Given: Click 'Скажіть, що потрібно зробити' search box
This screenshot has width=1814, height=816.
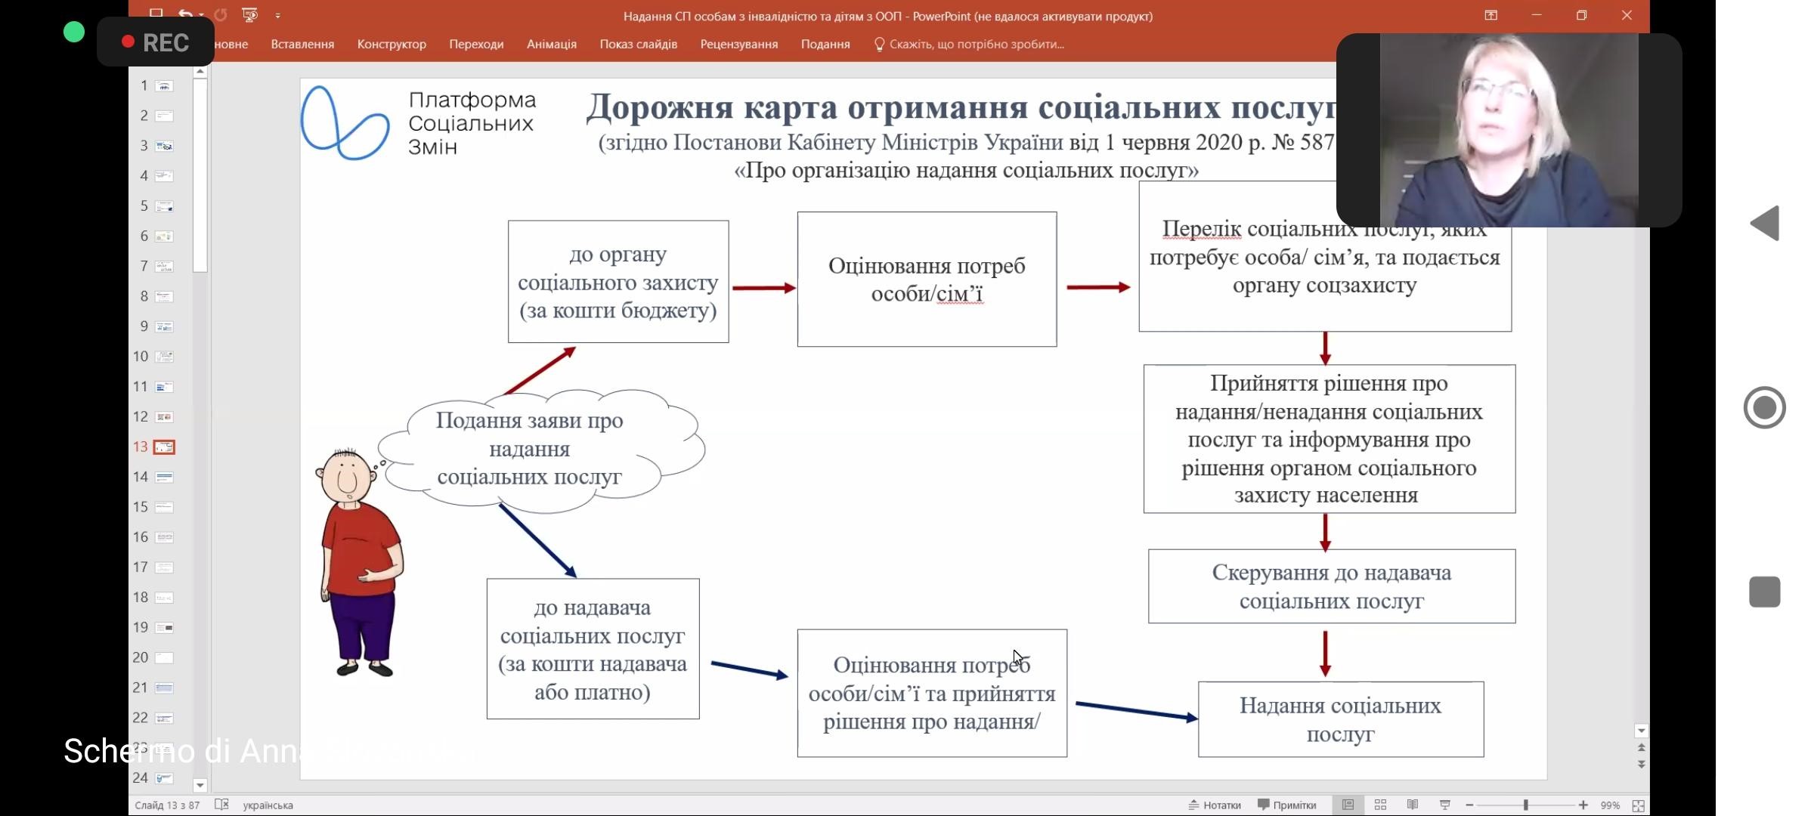Looking at the screenshot, I should [x=975, y=45].
